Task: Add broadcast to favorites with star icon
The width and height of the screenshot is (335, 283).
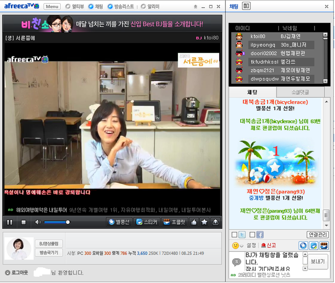Action: click(205, 222)
